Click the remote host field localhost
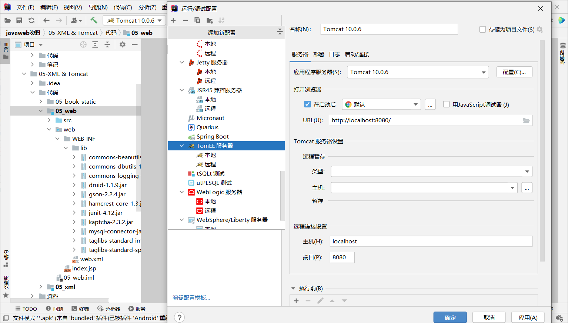This screenshot has height=323, width=568. pyautogui.click(x=431, y=242)
